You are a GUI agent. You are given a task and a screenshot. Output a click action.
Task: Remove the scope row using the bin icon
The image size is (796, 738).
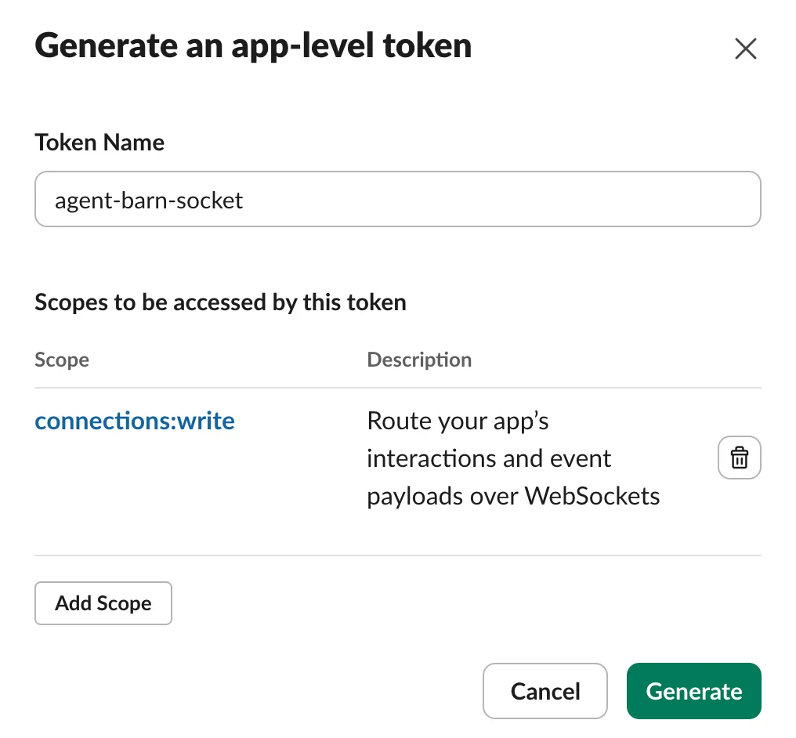(739, 458)
